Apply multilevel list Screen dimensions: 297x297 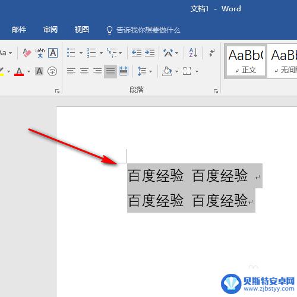[x=112, y=53]
